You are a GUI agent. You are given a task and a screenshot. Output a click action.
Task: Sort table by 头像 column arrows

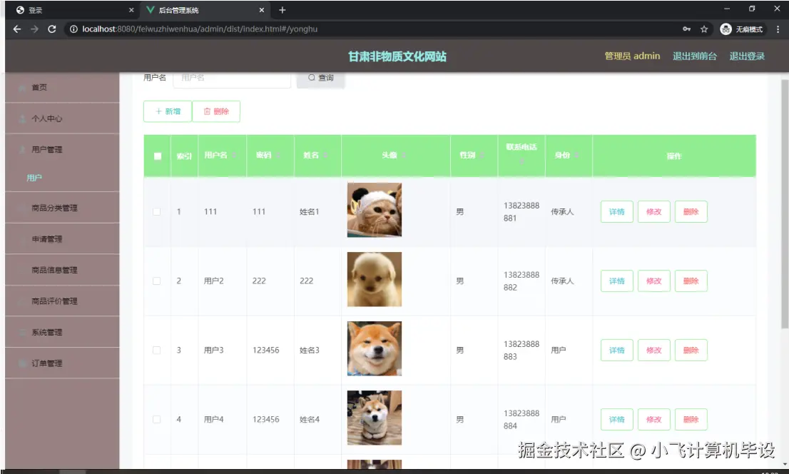(404, 155)
